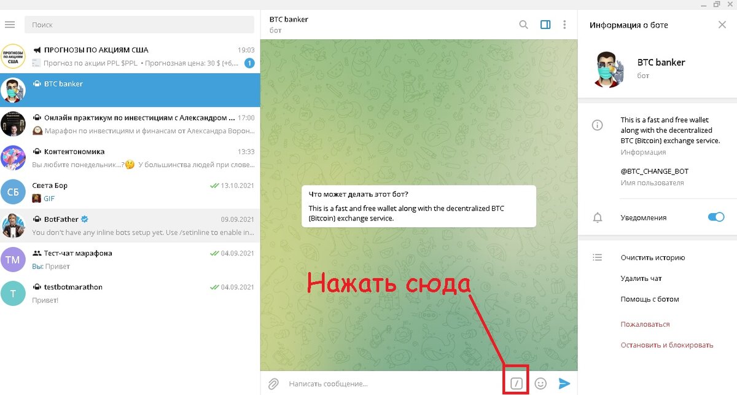Open Тест-чат марафона group
The width and height of the screenshot is (737, 395).
pos(130,259)
